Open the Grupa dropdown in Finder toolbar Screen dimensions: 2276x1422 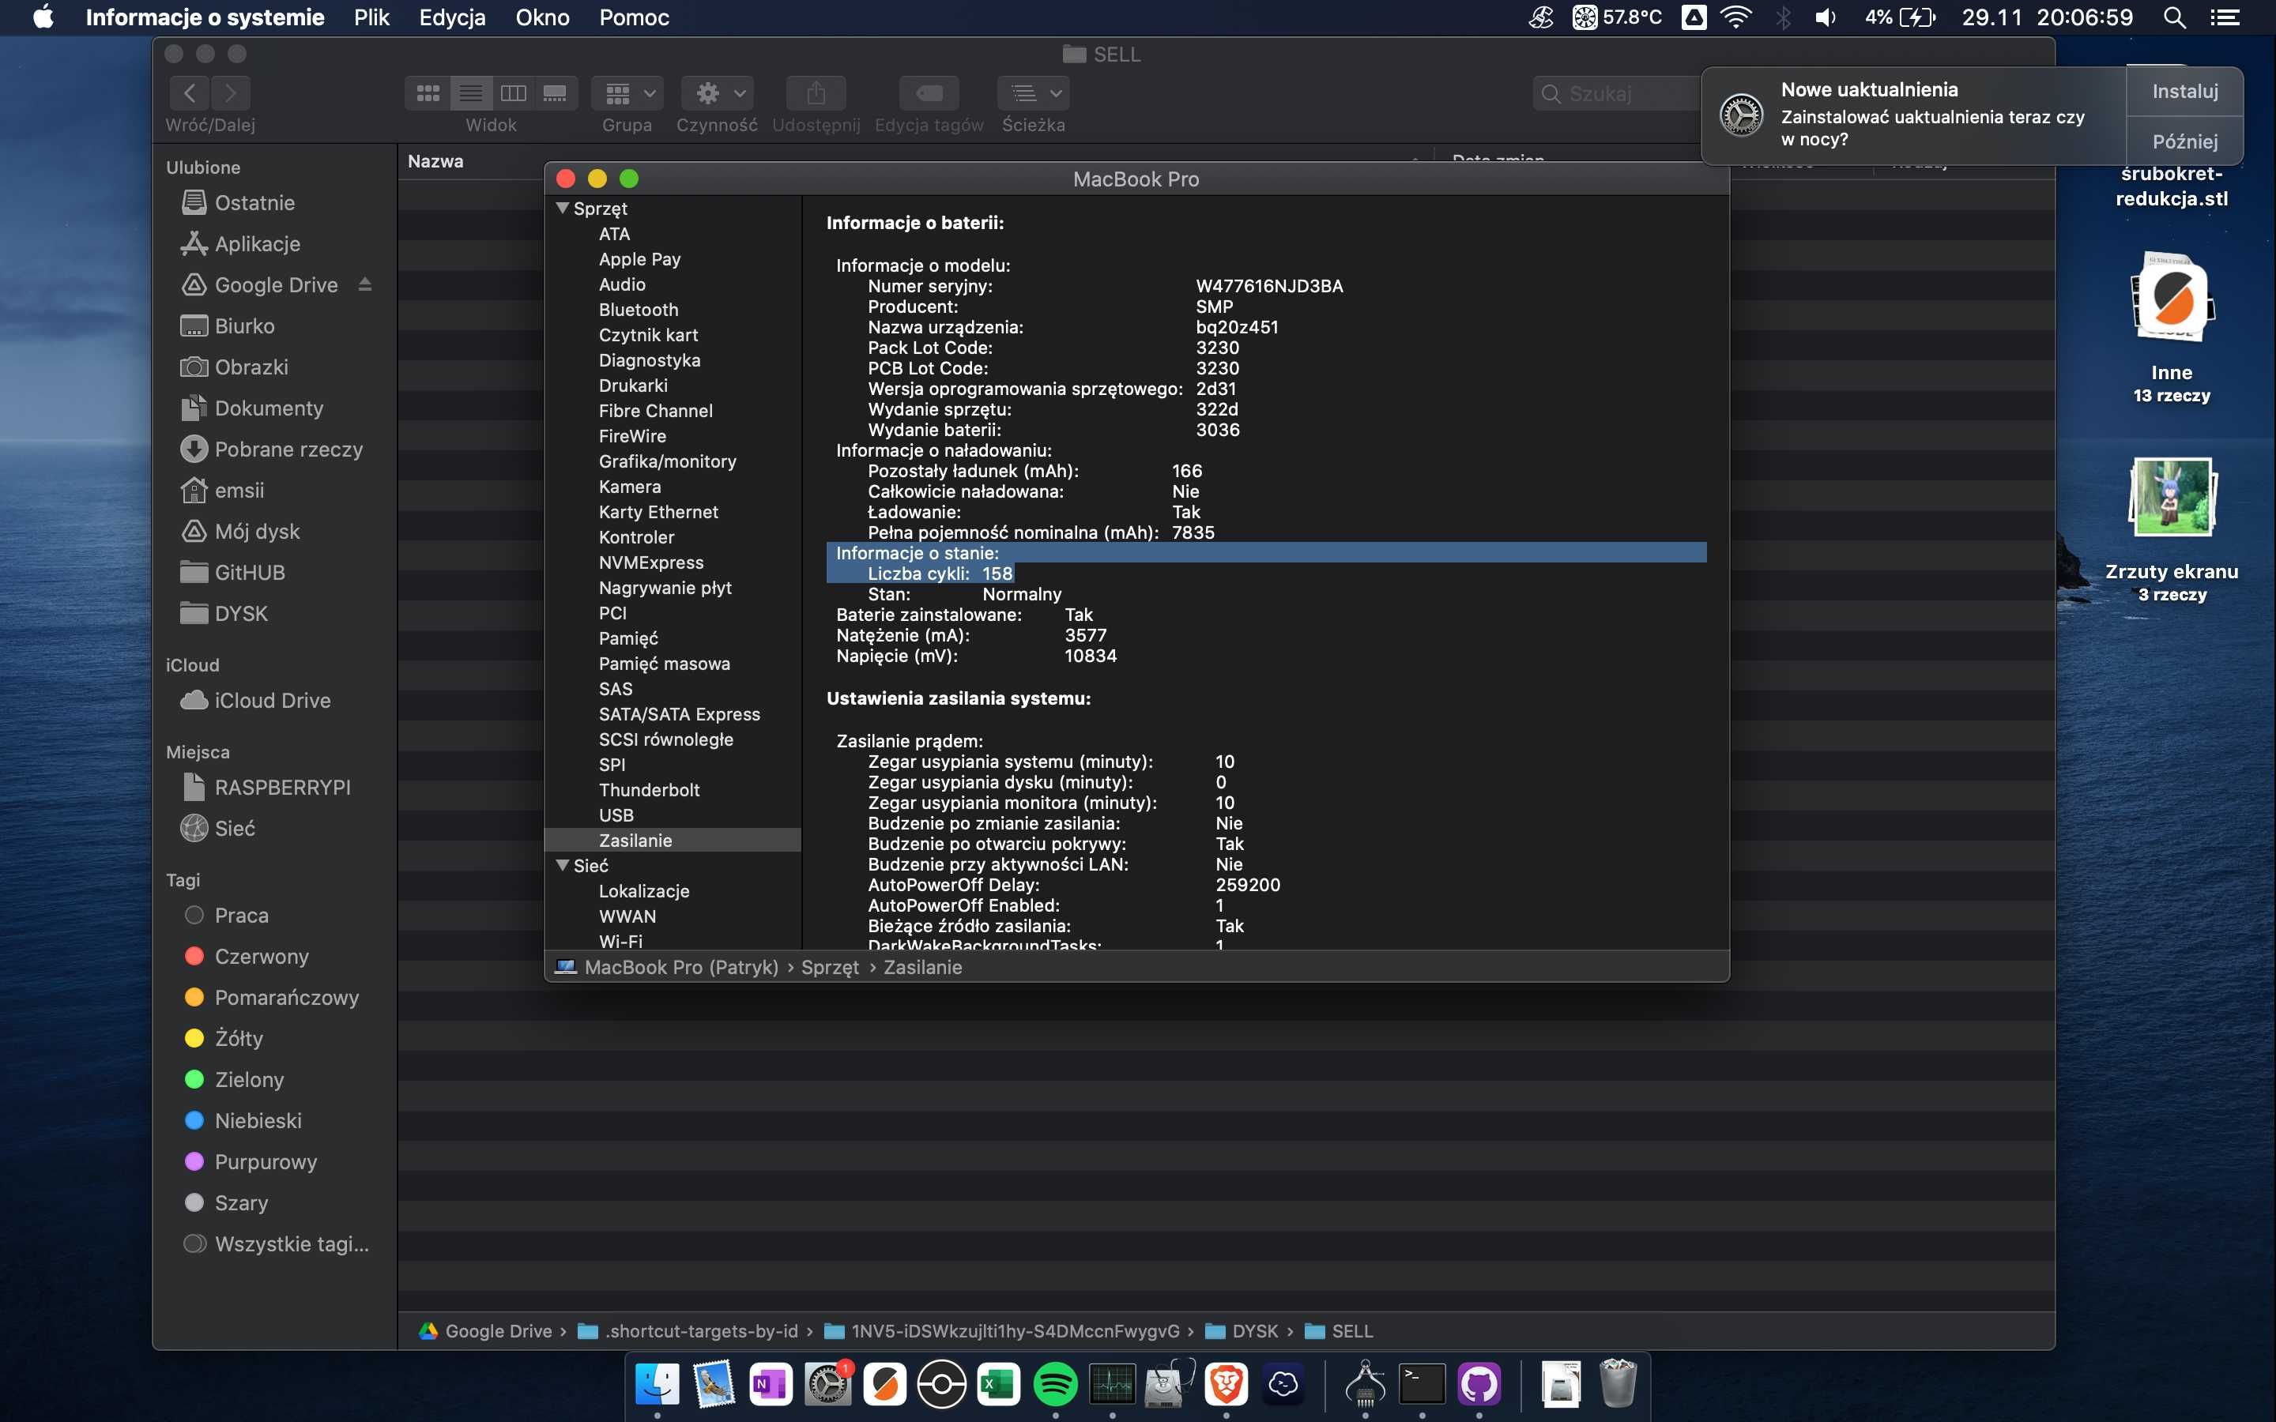[627, 93]
